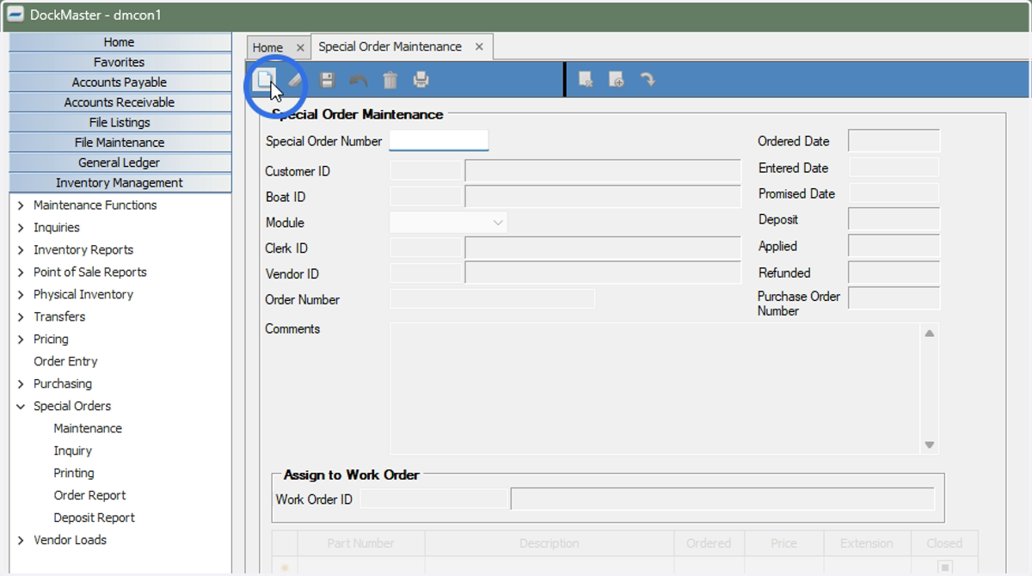
Task: Click the DockMaster app icon in title bar
Action: point(15,15)
